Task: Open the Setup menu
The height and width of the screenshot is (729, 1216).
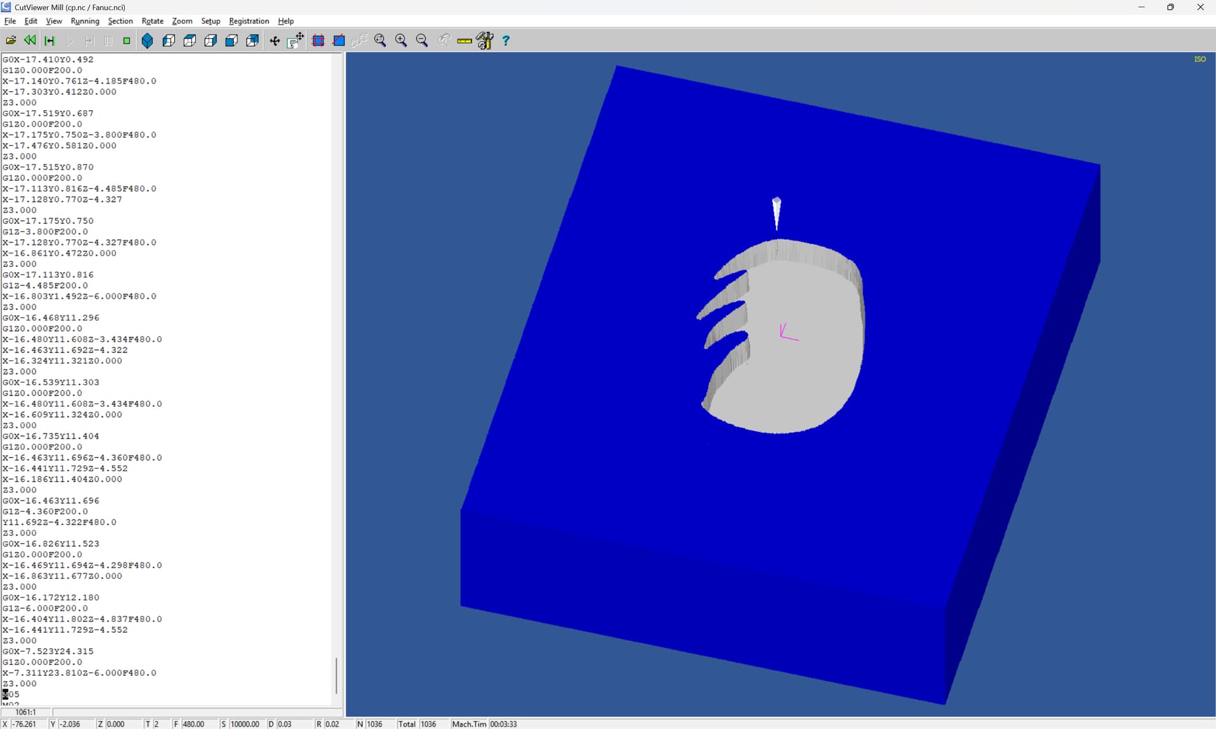Action: (x=211, y=21)
